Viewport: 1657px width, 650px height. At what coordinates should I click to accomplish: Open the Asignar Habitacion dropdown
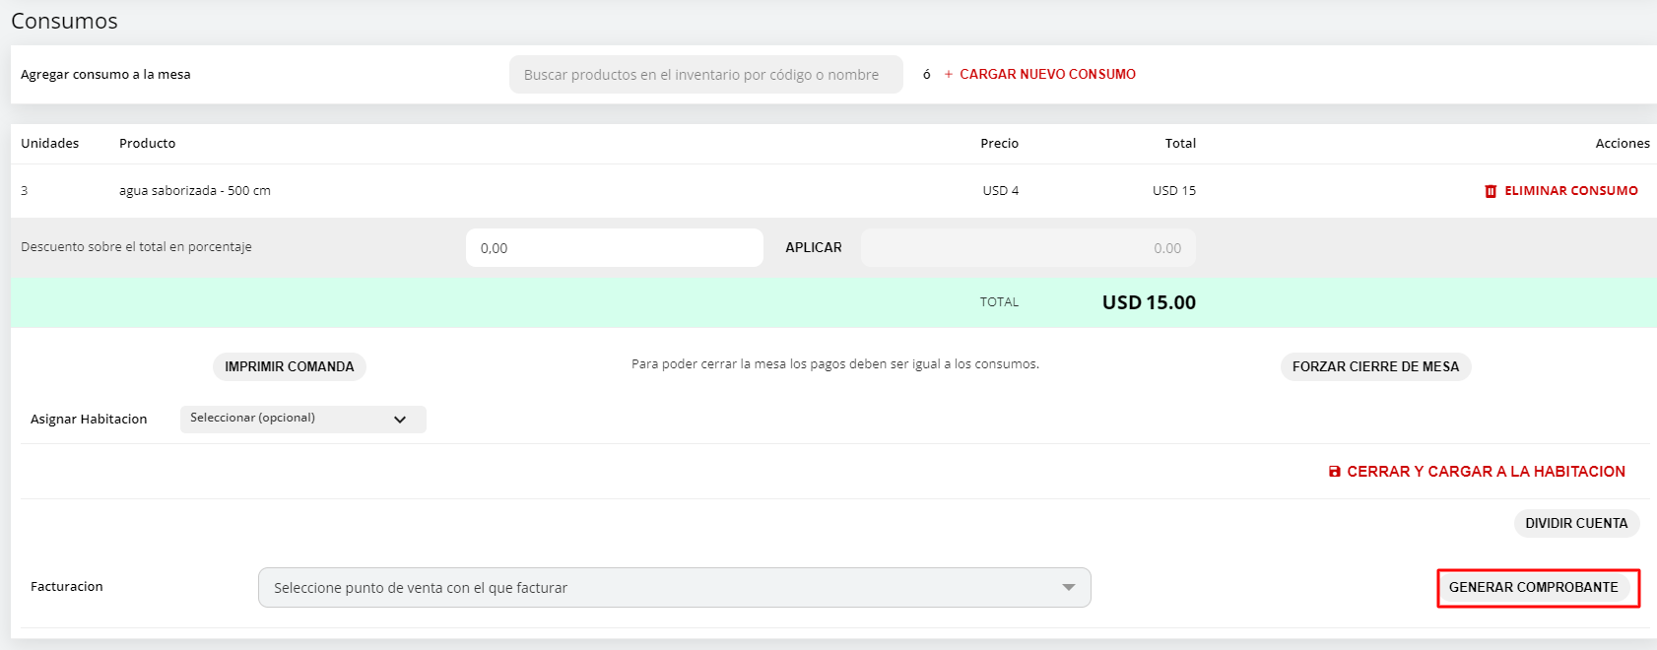(302, 419)
